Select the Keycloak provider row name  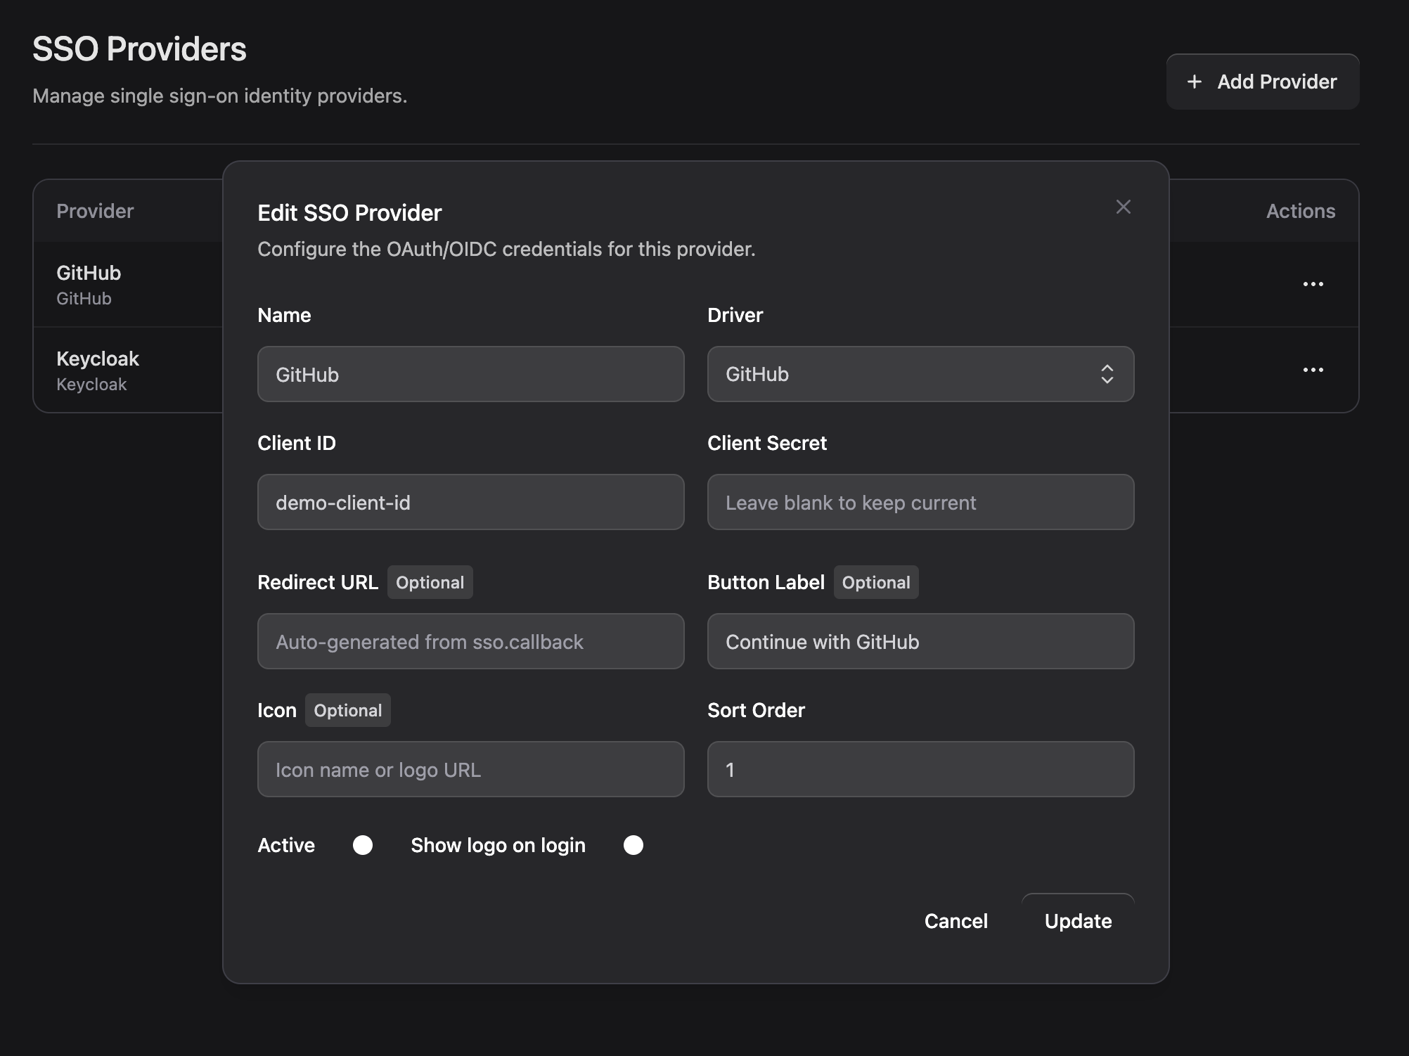tap(98, 359)
